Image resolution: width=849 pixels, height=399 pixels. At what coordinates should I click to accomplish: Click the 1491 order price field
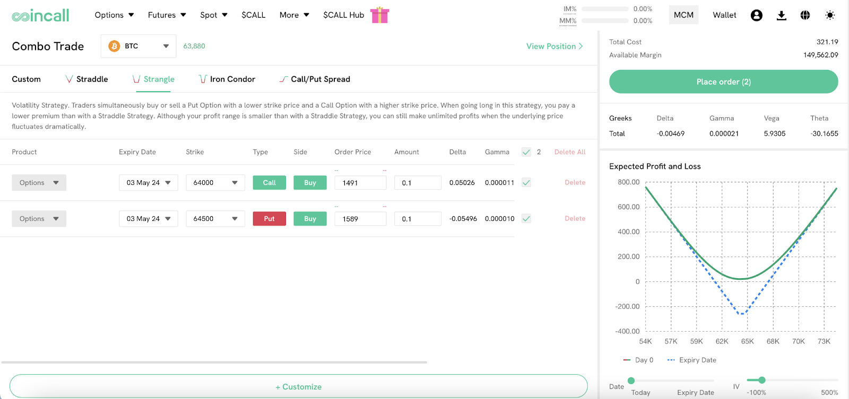point(360,183)
